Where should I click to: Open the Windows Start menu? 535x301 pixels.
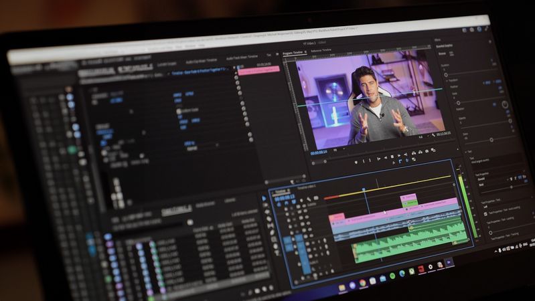point(341,287)
